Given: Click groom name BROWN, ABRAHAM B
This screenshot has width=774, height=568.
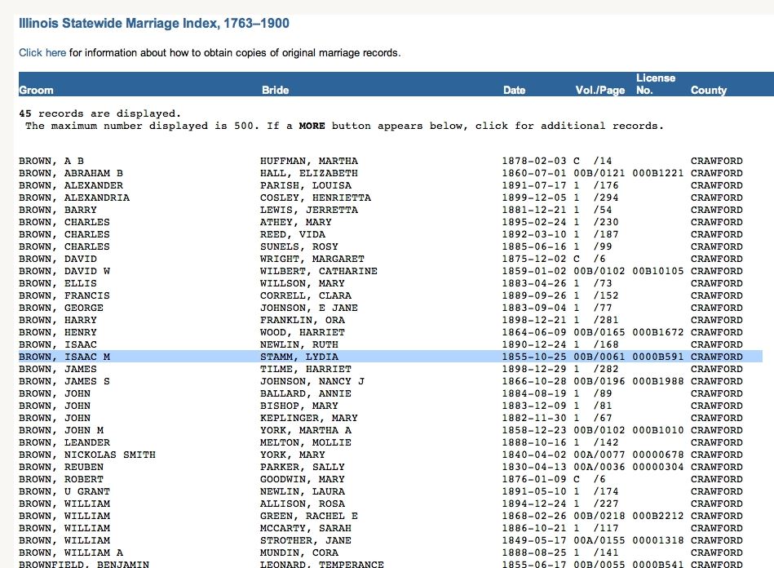Looking at the screenshot, I should [x=71, y=173].
